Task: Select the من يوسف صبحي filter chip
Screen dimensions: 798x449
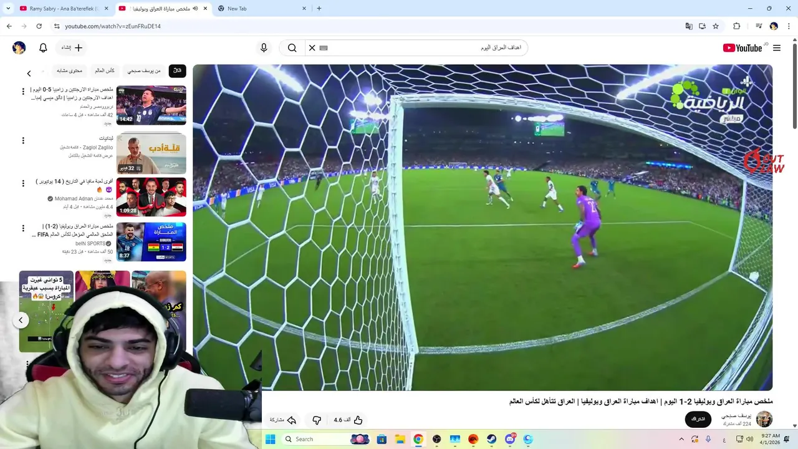Action: coord(144,71)
